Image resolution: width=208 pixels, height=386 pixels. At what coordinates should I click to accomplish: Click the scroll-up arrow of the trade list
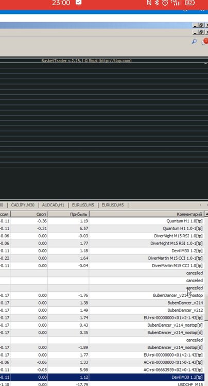click(206, 214)
